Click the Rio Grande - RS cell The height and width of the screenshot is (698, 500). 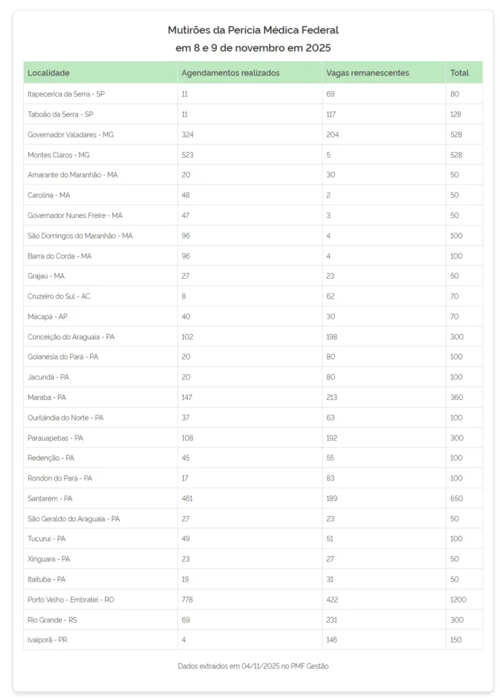(x=52, y=620)
